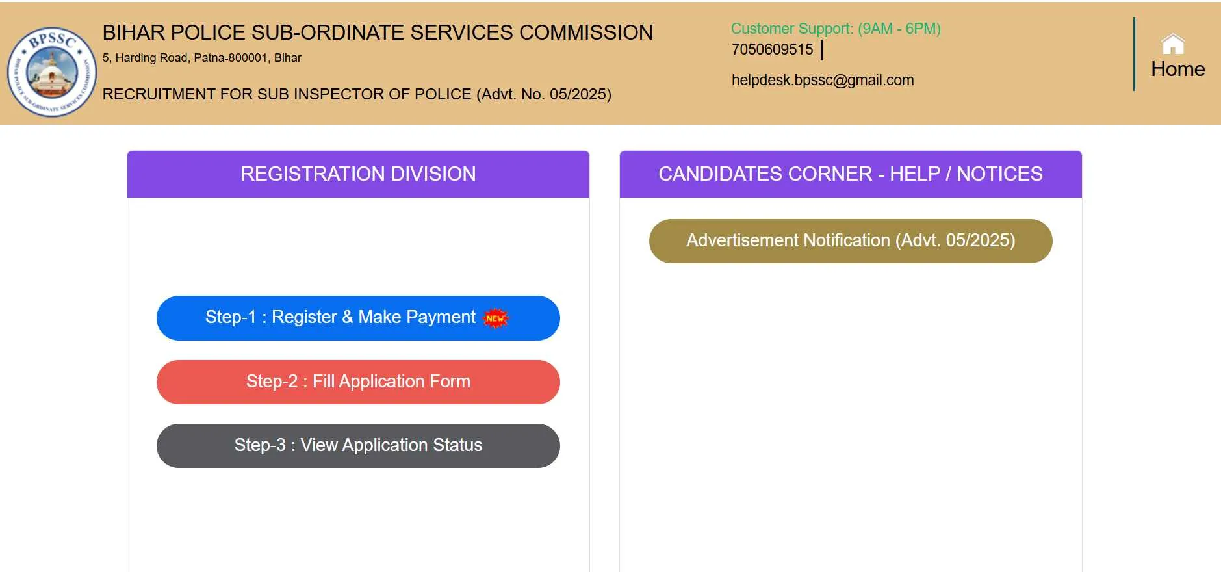Click the helpdesk.bpssc@gmail.com email address

(822, 80)
